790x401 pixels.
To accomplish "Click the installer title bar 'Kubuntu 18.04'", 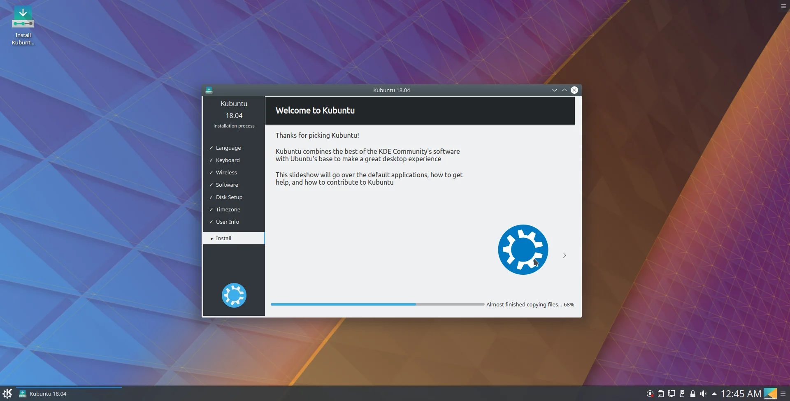I will [x=392, y=90].
